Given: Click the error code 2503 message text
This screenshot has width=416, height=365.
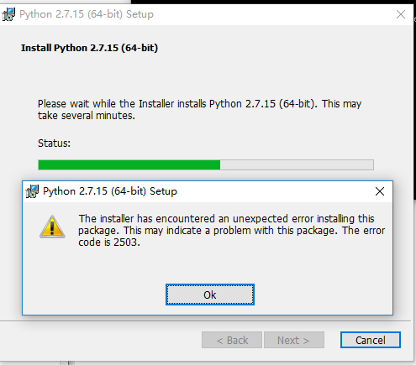Looking at the screenshot, I should tap(231, 231).
